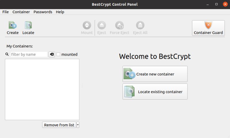Close the BestCrypt Control Panel window
Screen dimensions: 230x138
[225, 4]
